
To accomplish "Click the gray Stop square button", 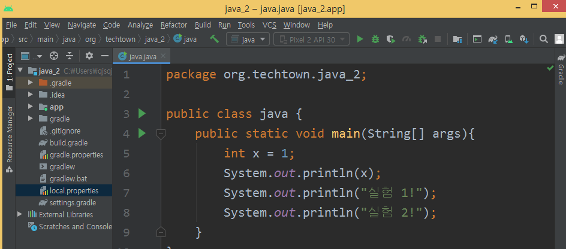I will (x=438, y=39).
